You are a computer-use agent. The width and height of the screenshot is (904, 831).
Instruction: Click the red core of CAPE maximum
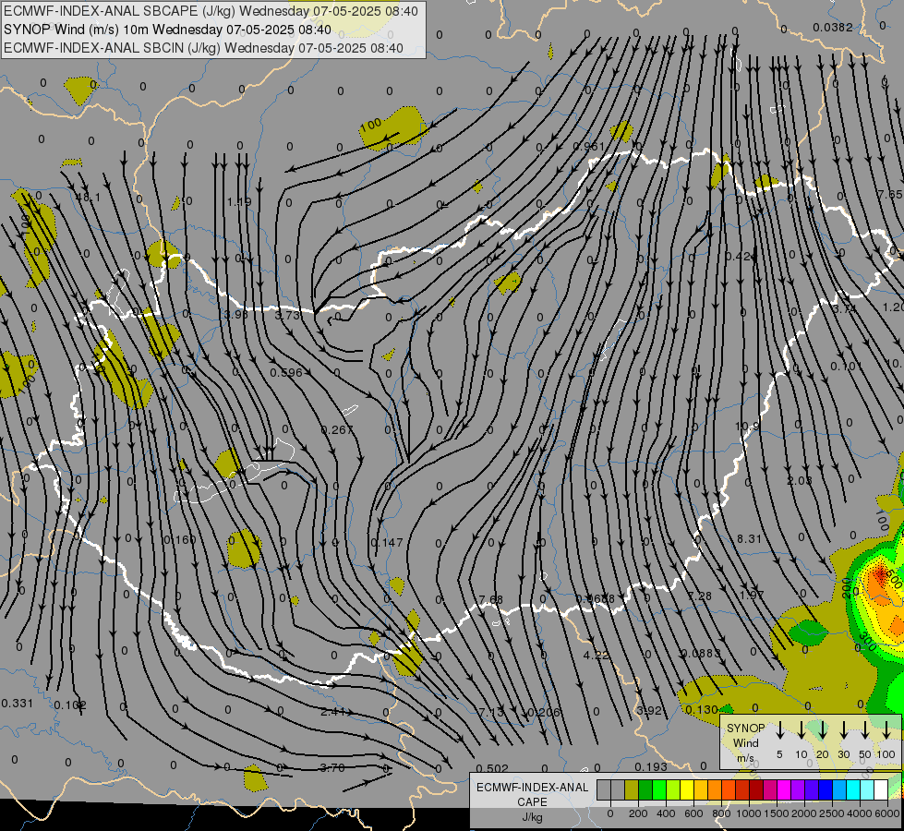coord(880,574)
